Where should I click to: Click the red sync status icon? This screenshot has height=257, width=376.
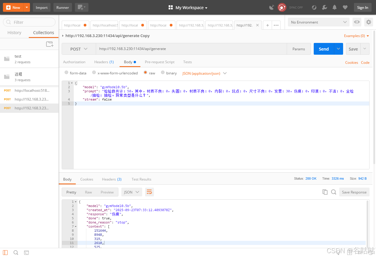[282, 8]
